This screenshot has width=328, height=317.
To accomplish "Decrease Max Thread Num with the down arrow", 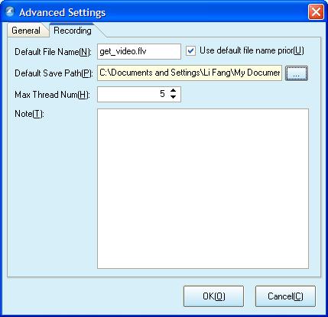I will coord(173,97).
